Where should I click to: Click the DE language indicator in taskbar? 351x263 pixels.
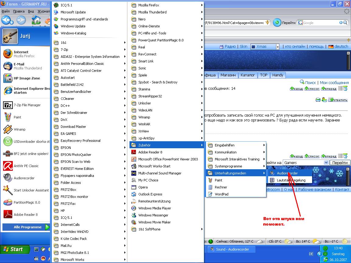pos(311,254)
